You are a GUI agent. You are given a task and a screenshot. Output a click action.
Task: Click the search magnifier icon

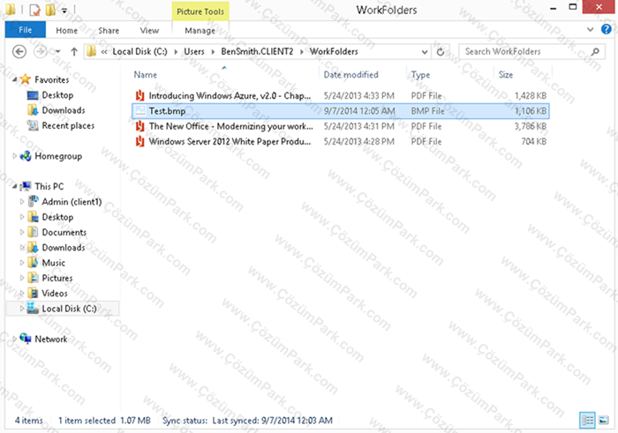pyautogui.click(x=596, y=51)
